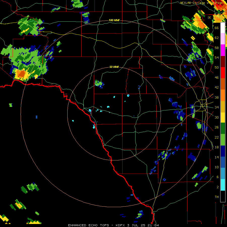The height and width of the screenshot is (227, 227).
Task: Click the light green legend swatch
Action: pyautogui.click(x=223, y=140)
